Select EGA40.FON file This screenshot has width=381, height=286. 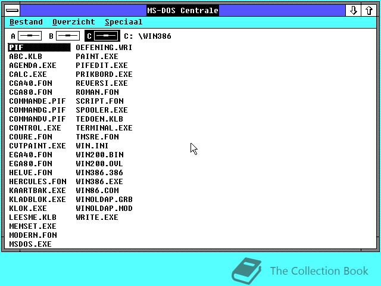point(30,155)
